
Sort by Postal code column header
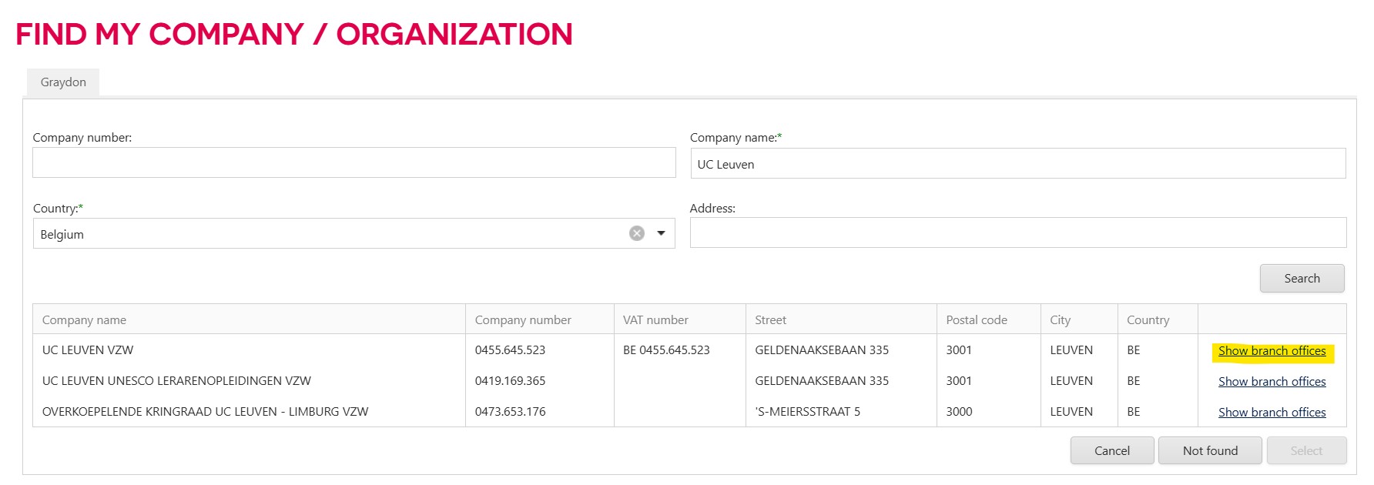tap(976, 320)
